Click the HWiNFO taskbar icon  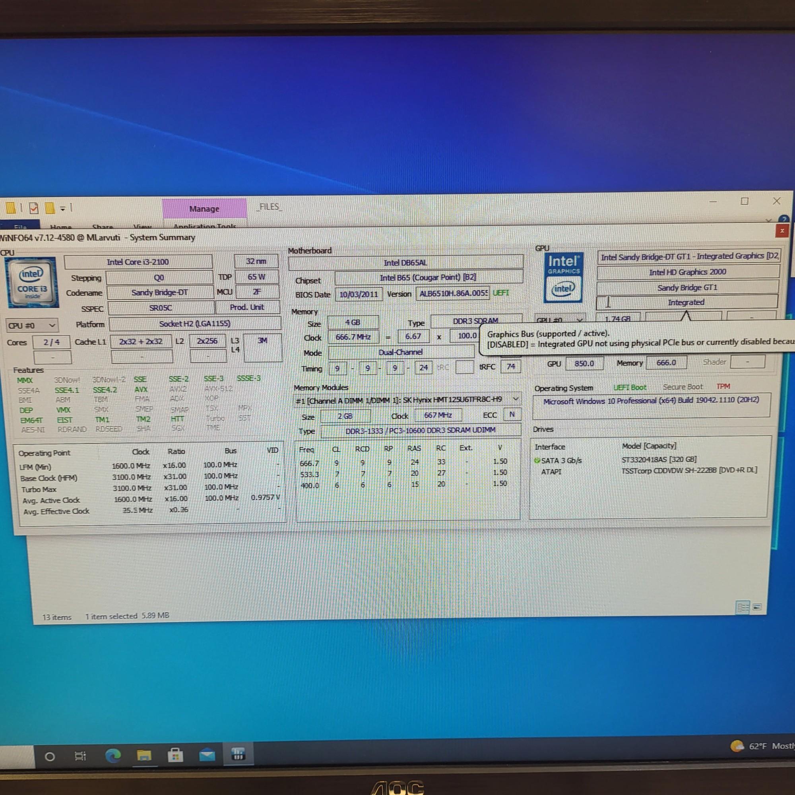pos(238,754)
